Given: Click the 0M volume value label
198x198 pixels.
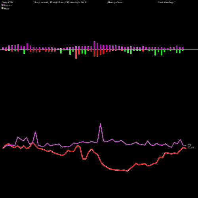Looking at the screenshot, I should click(189, 145).
